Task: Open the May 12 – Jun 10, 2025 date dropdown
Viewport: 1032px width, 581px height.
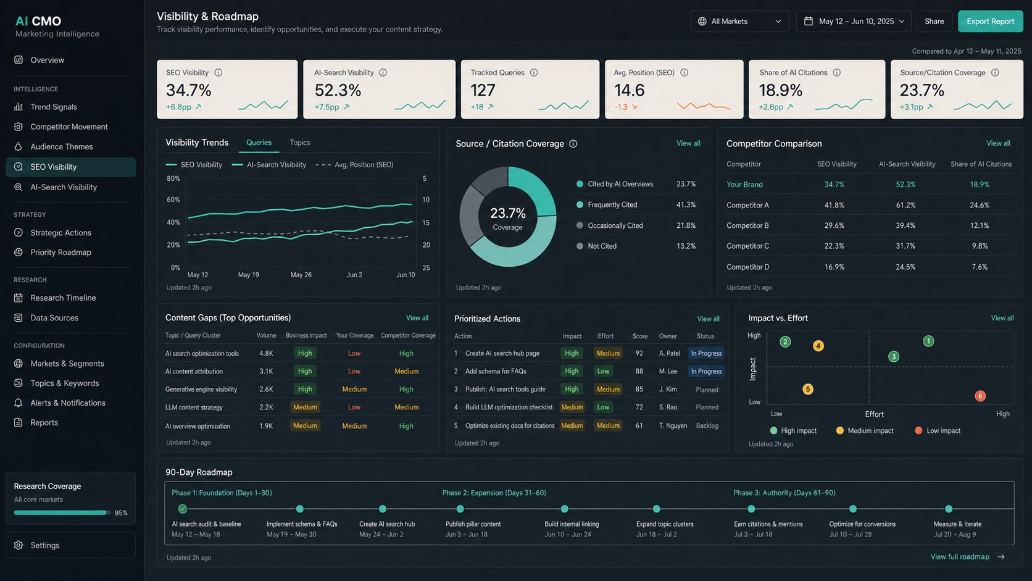Action: (x=854, y=21)
